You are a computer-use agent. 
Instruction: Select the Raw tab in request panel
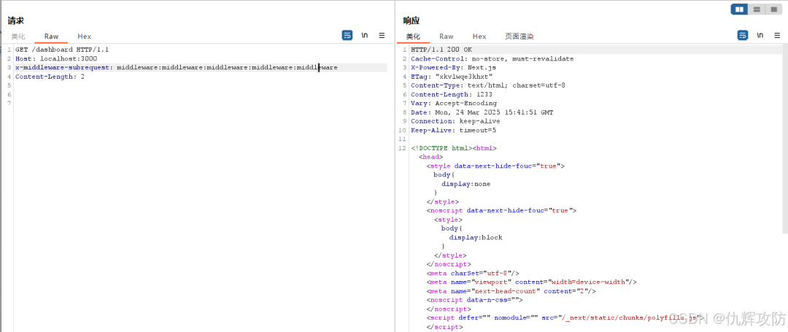tap(51, 36)
